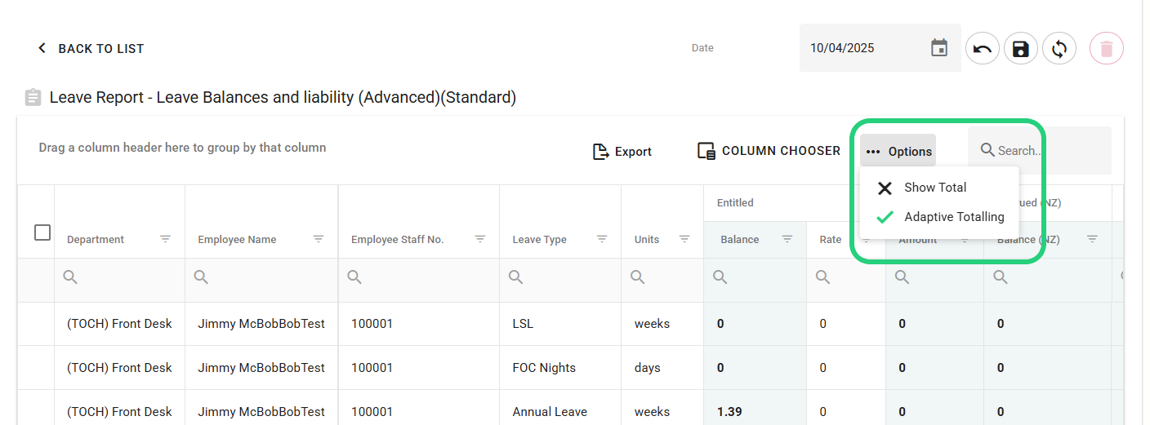This screenshot has height=425, width=1150.
Task: Open filter for Employee Name column
Action: click(x=319, y=239)
